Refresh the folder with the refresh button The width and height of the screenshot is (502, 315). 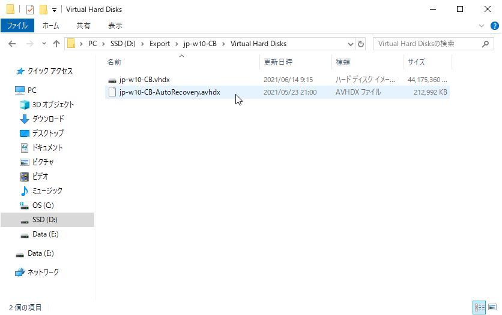tap(360, 44)
